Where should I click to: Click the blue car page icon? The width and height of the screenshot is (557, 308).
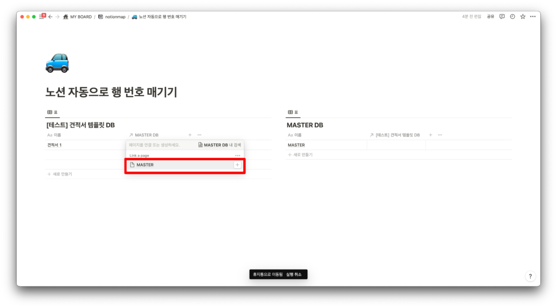[57, 62]
